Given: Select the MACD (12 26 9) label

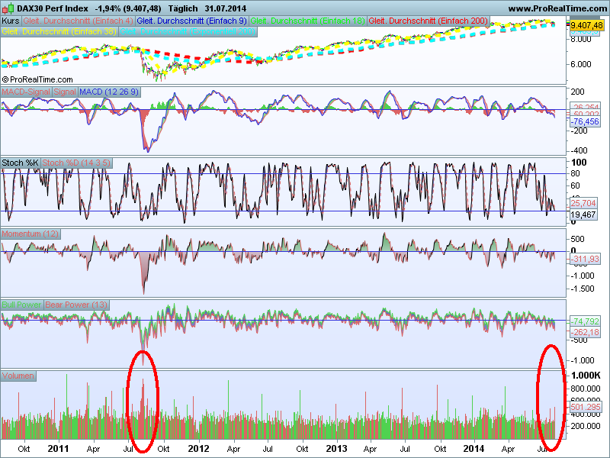Looking at the screenshot, I should pos(109,92).
